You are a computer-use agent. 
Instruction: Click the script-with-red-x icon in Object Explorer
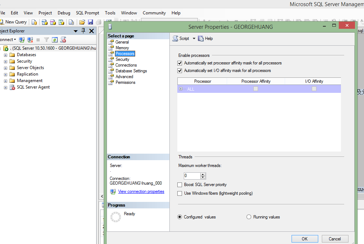tap(63, 40)
